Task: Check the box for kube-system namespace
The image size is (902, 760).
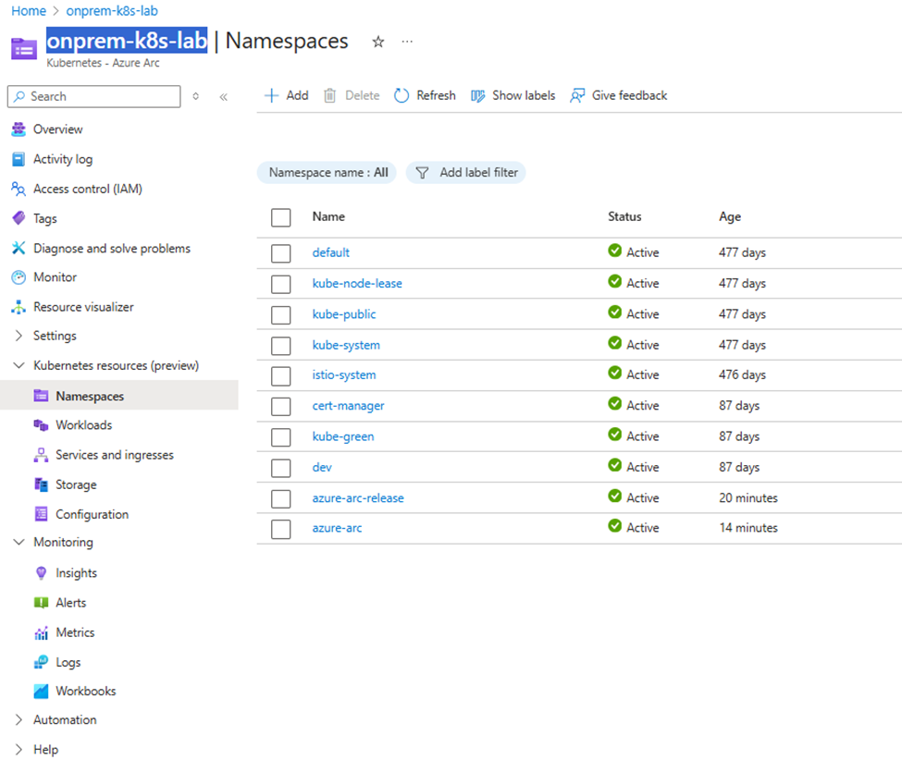Action: pyautogui.click(x=280, y=346)
